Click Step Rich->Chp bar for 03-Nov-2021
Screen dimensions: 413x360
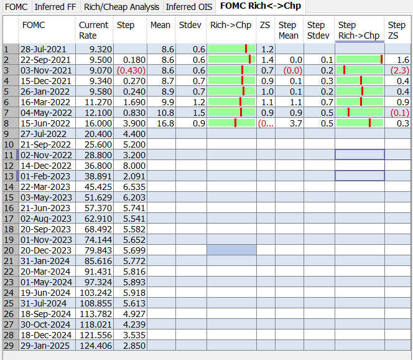(360, 70)
